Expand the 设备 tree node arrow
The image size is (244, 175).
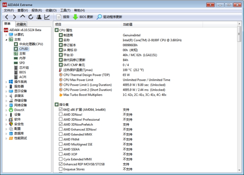[x=6, y=115]
